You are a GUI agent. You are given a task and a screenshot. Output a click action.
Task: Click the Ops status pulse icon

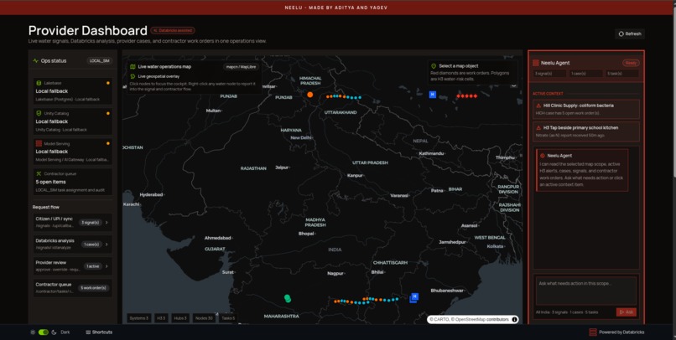36,61
